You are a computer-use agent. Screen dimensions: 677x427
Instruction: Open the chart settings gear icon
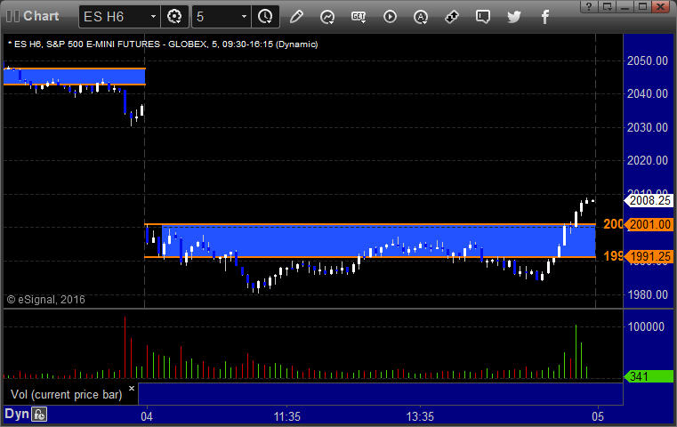point(174,16)
